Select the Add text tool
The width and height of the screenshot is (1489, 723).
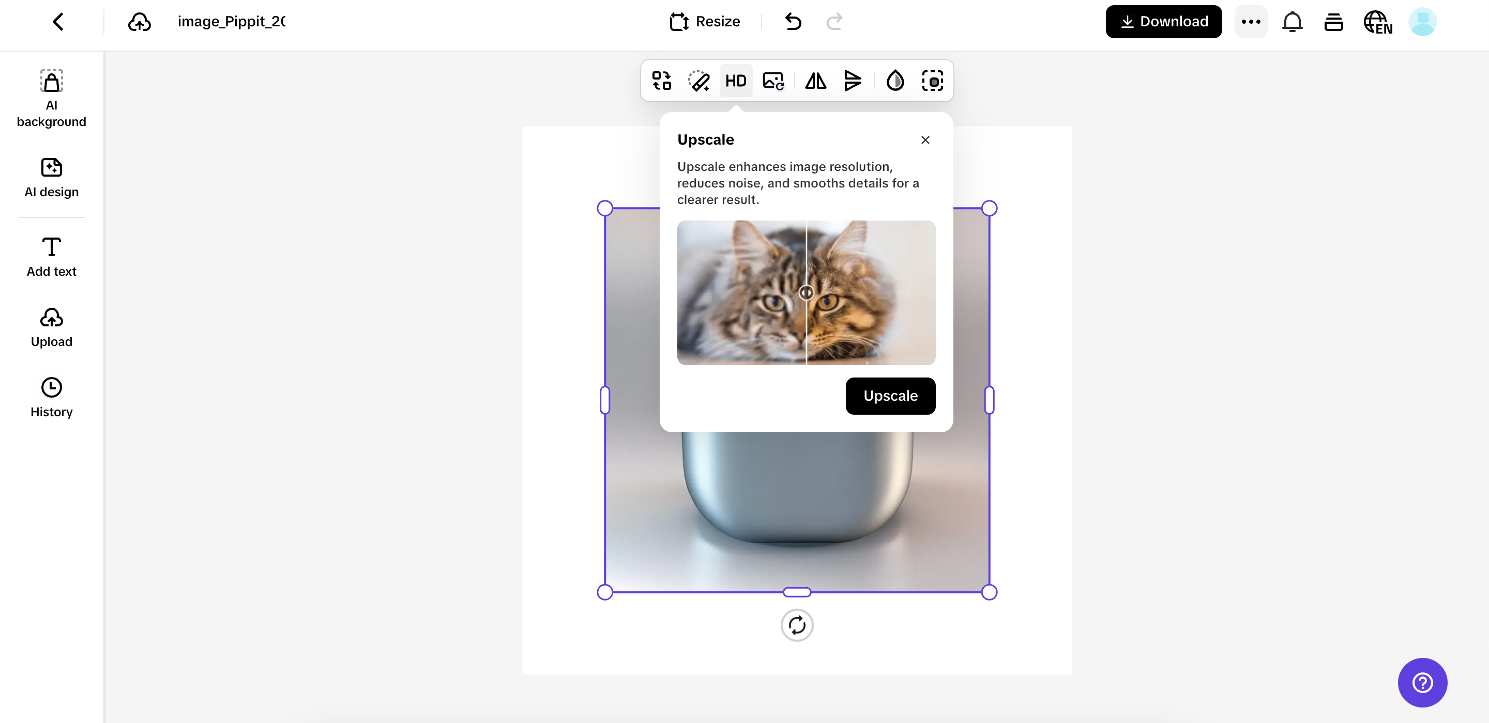coord(52,257)
